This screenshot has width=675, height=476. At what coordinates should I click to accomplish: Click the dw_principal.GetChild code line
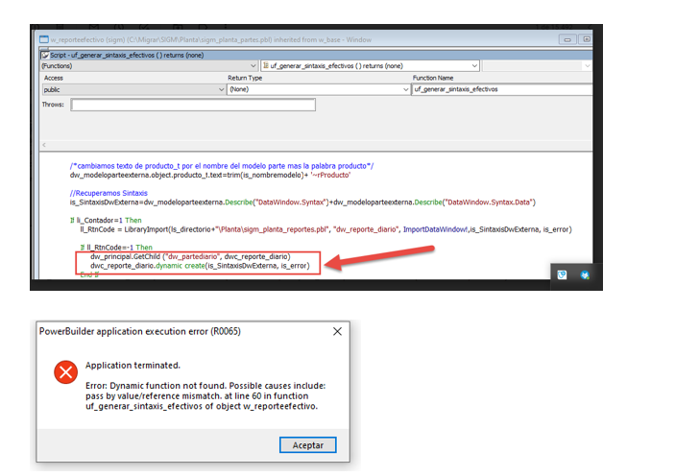188,257
